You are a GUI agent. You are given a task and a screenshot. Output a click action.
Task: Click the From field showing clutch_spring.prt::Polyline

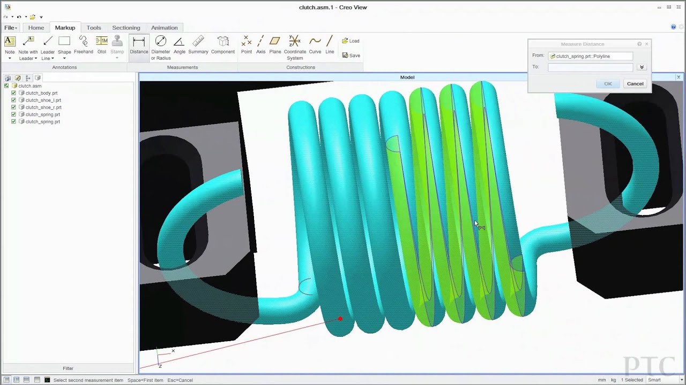point(590,56)
